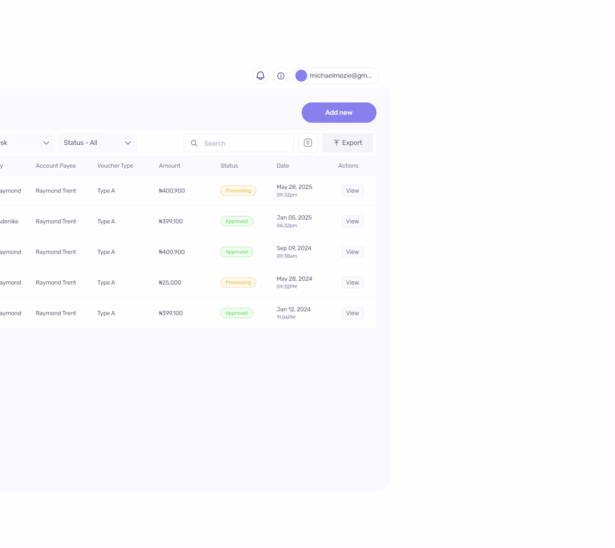Click the Jan 12, 2024 date
Viewport: 615px width, 548px height.
click(x=294, y=309)
